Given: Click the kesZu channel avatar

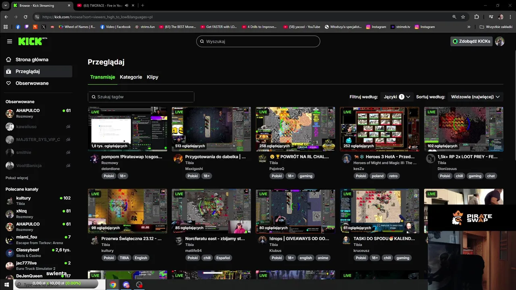Looking at the screenshot, I should point(346,158).
